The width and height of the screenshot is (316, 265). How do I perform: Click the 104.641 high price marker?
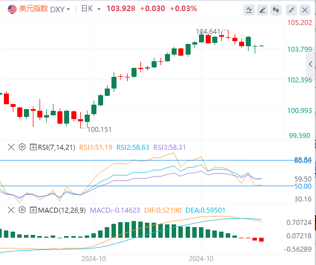(x=208, y=31)
